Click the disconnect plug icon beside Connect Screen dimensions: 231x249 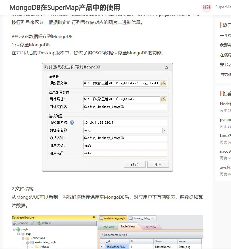[33, 223]
